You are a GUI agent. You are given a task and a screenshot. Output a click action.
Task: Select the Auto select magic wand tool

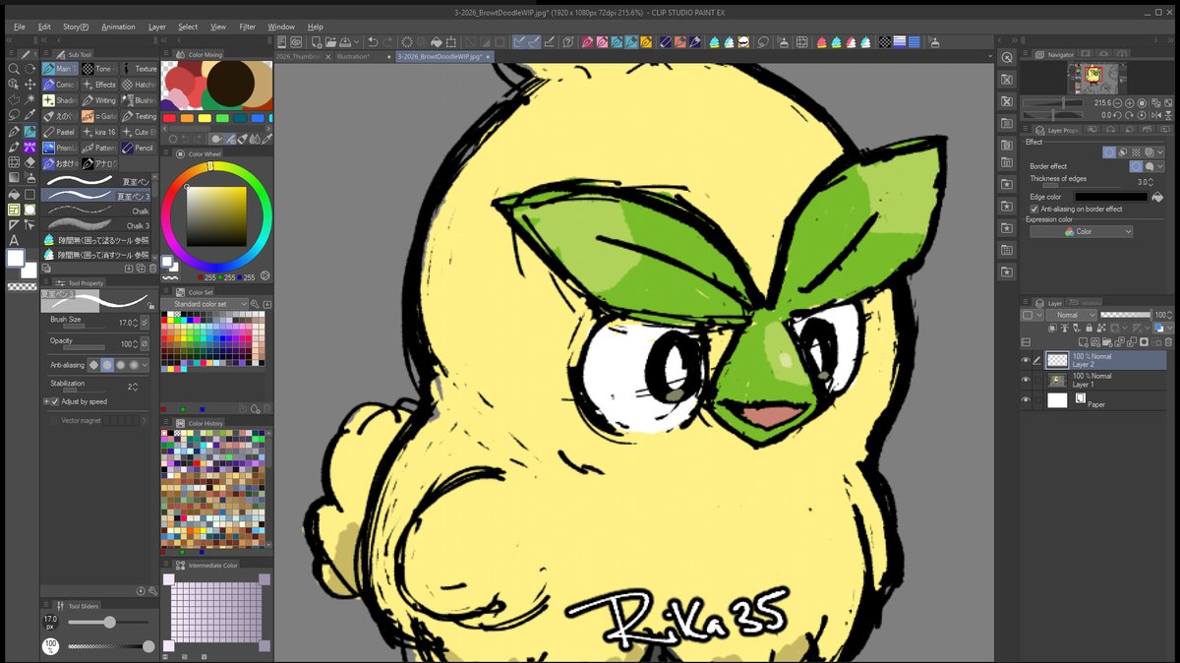[29, 100]
